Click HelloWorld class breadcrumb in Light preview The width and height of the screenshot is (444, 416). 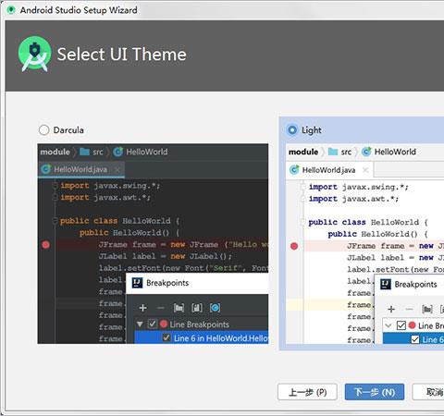pos(388,152)
